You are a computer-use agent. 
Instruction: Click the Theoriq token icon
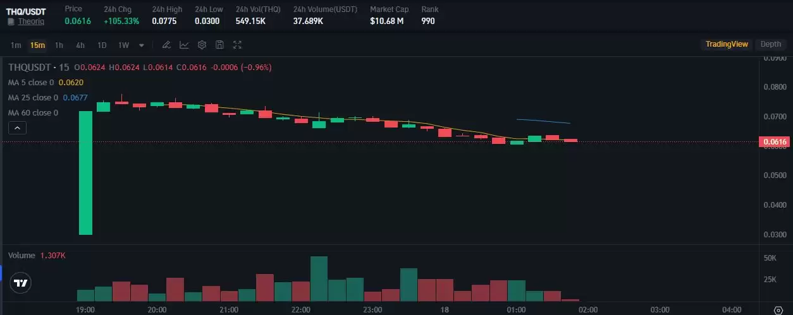(10, 21)
